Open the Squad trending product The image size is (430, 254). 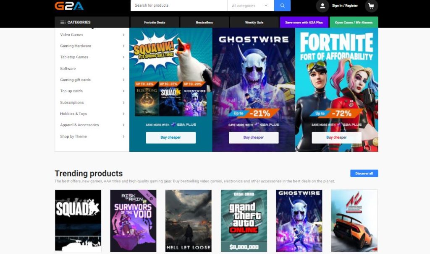coord(78,220)
